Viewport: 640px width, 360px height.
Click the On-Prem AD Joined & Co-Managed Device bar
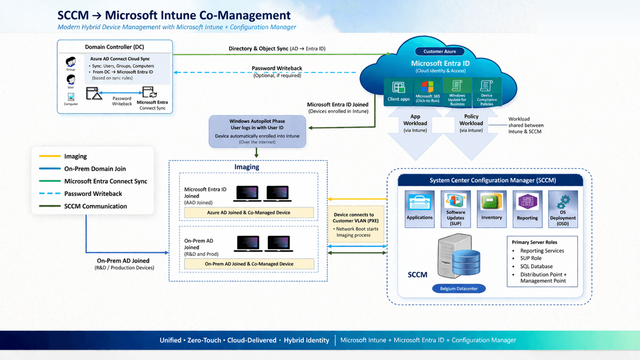pyautogui.click(x=249, y=264)
